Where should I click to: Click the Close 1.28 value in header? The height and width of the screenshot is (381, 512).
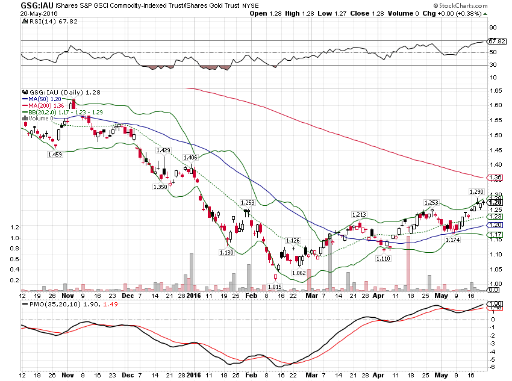(367, 14)
